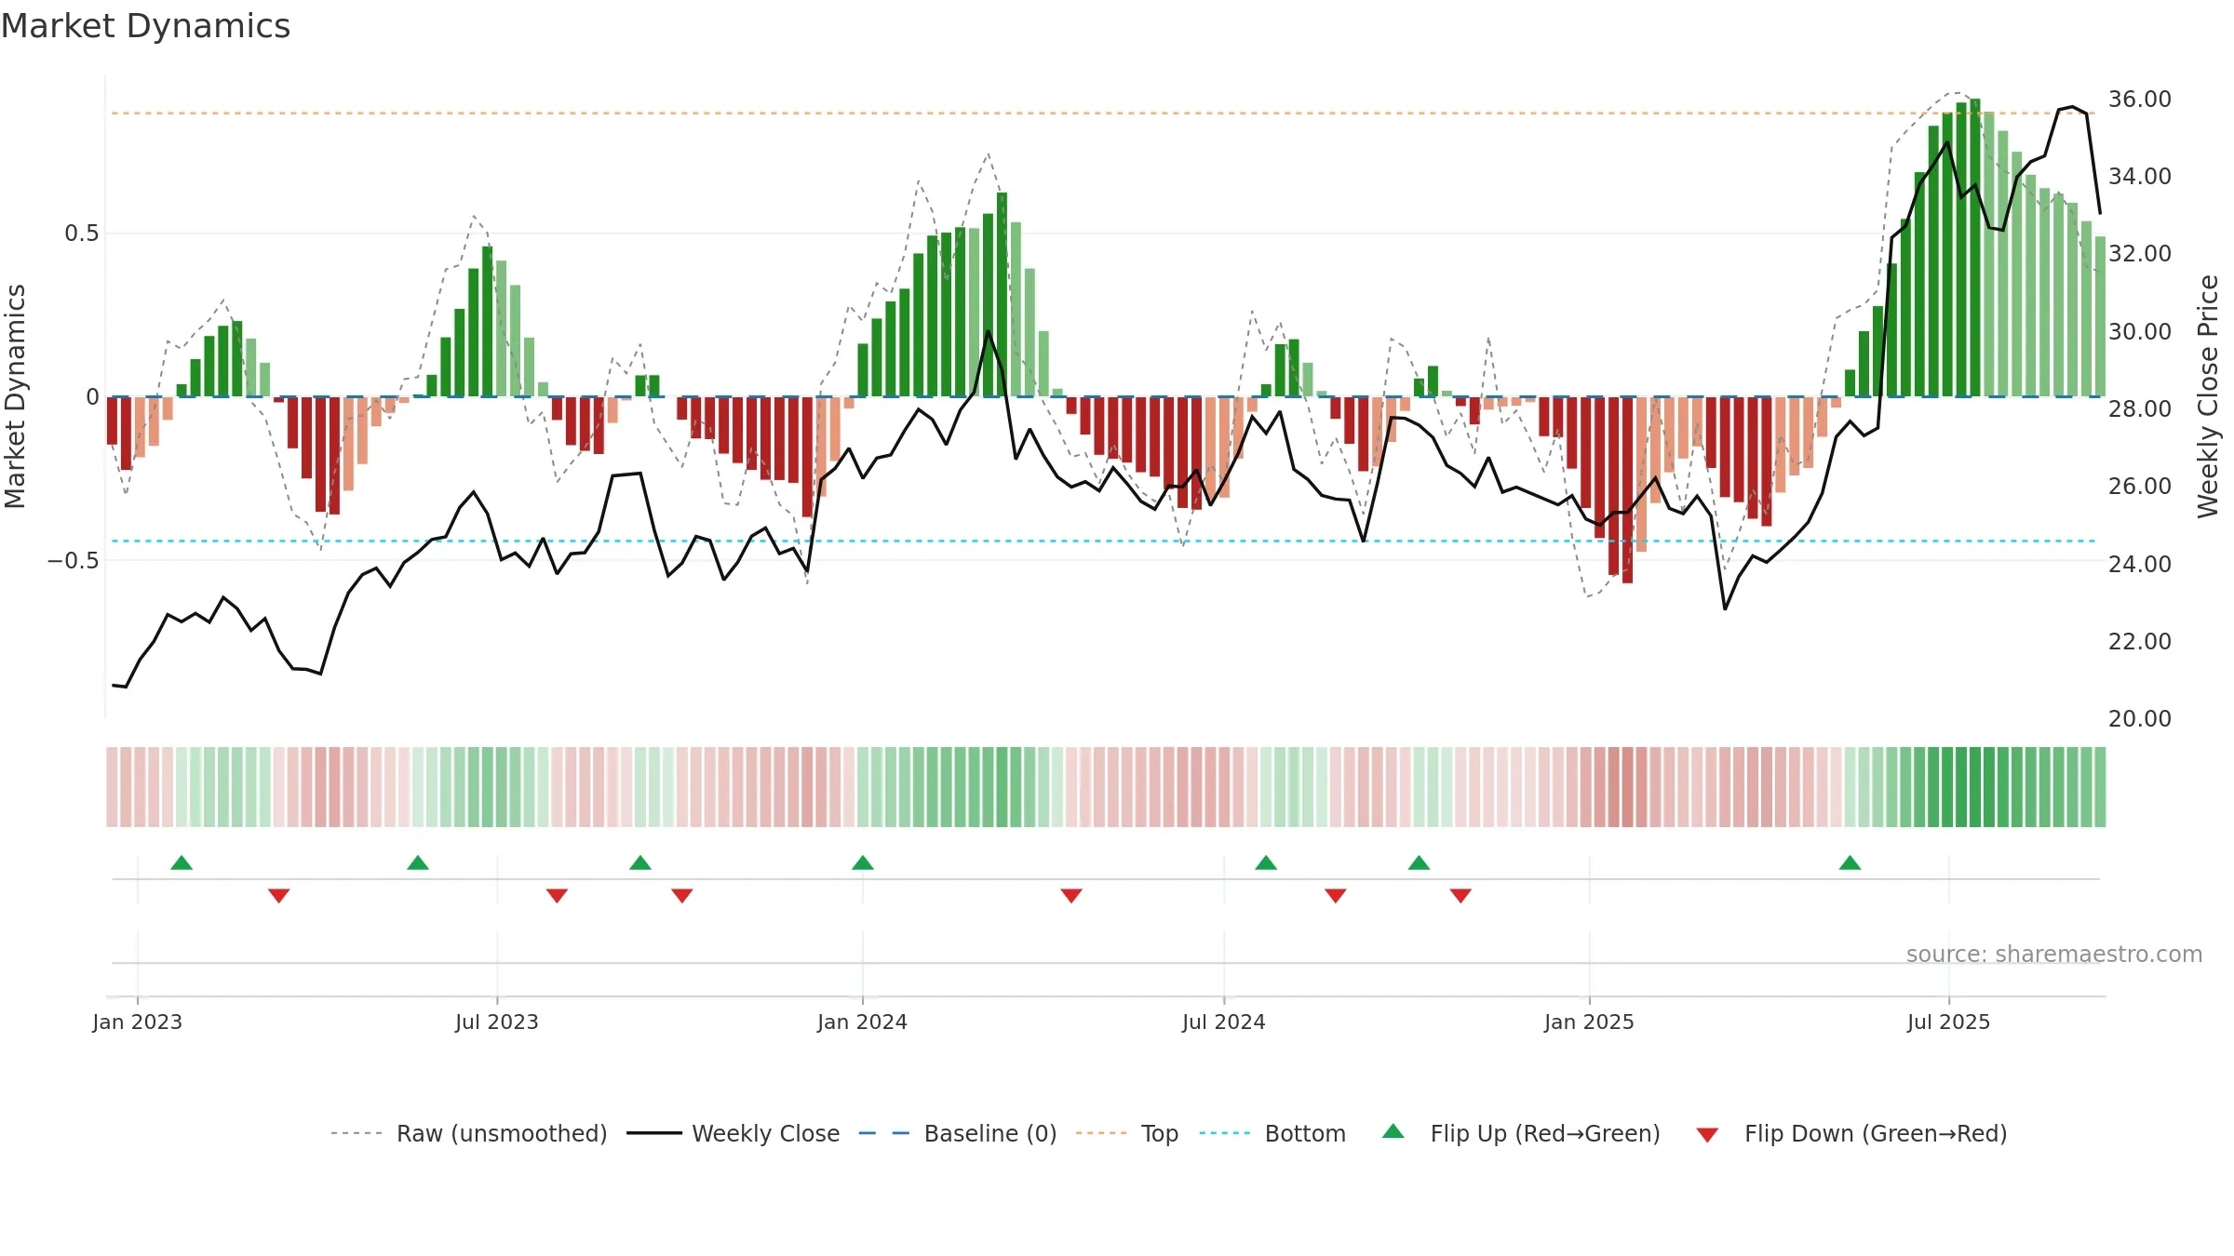Click the Jul 2024 x-axis label
This screenshot has height=1256, width=2234.
1224,1022
